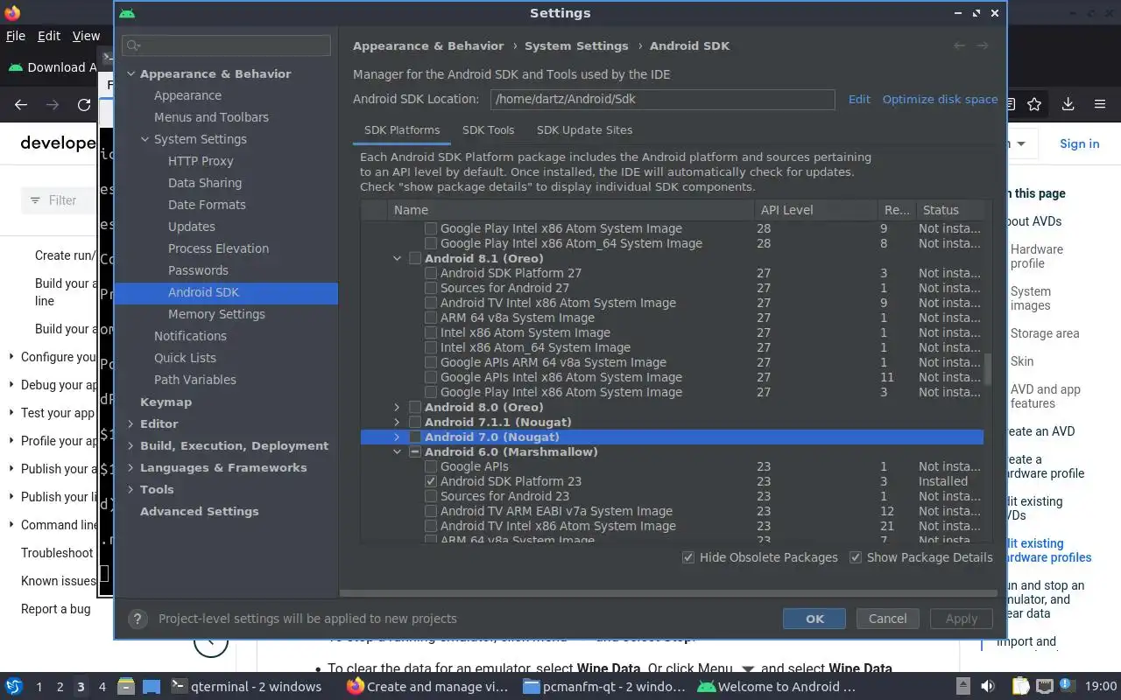Click update notifier icon in tray

coord(1068,686)
